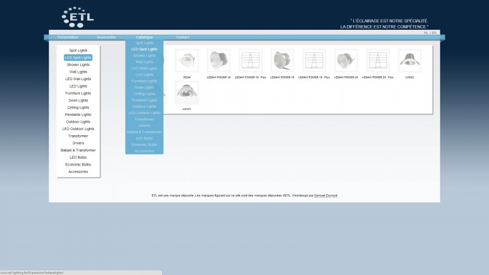Select Shower Lights in the left sidebar
The image size is (489, 275).
click(79, 65)
